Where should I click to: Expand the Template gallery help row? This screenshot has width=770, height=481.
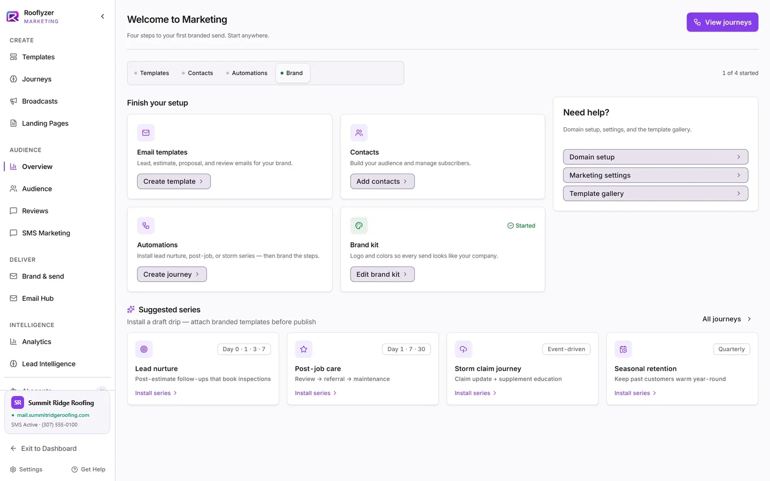pos(656,193)
